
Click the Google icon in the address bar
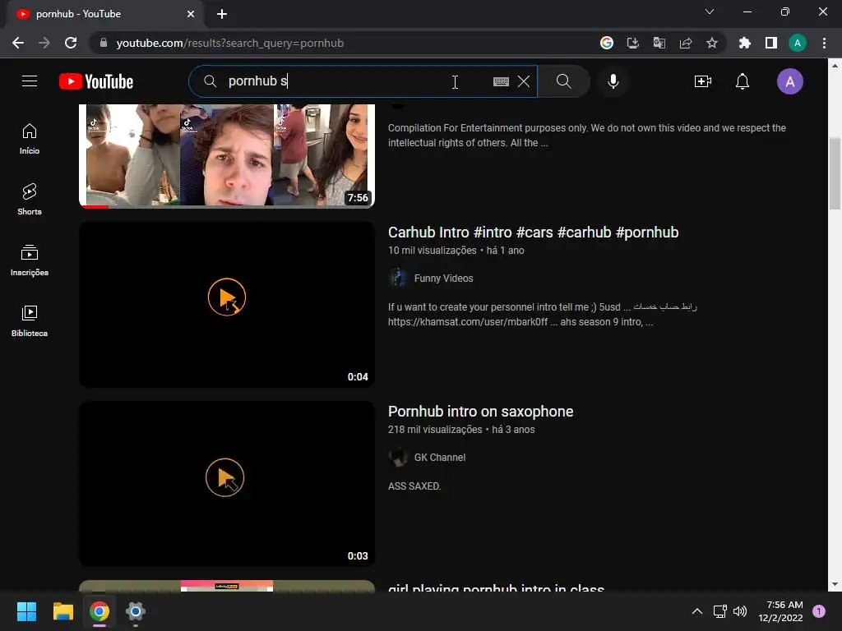[607, 43]
